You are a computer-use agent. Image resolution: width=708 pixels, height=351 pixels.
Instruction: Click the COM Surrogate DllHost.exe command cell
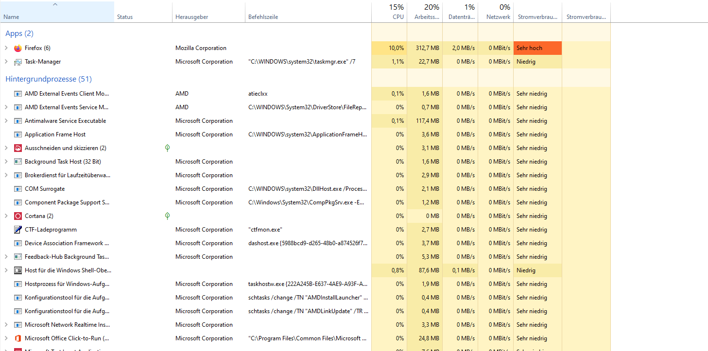[308, 189]
